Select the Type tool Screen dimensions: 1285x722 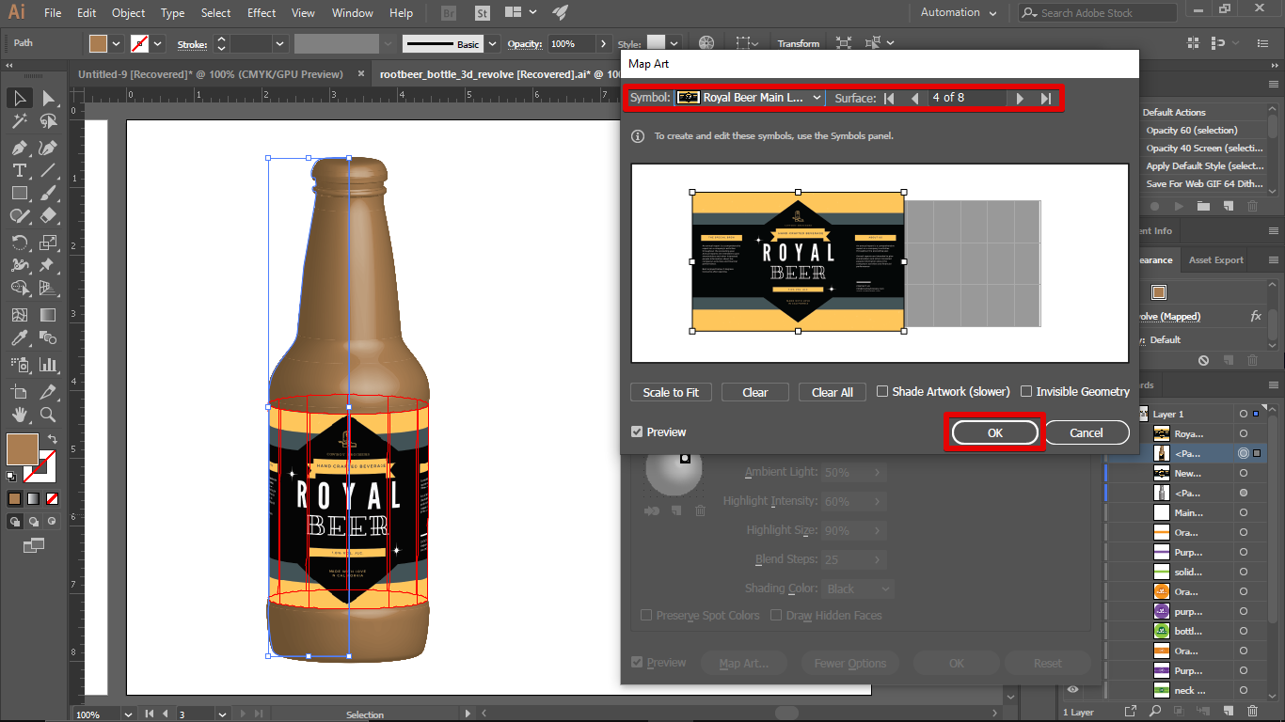[x=19, y=169]
